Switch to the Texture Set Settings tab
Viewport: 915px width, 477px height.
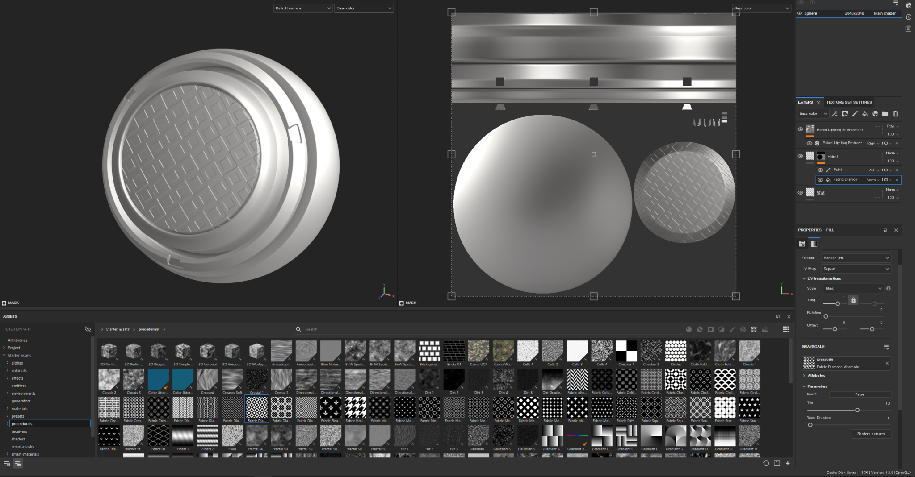[x=849, y=102]
